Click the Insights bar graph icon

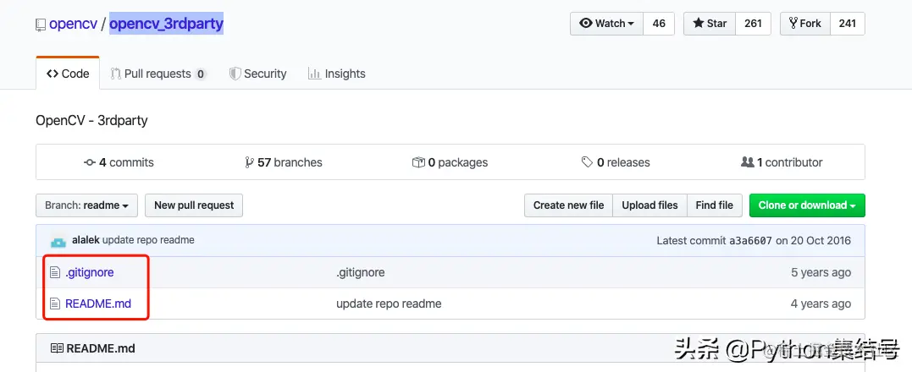(315, 74)
